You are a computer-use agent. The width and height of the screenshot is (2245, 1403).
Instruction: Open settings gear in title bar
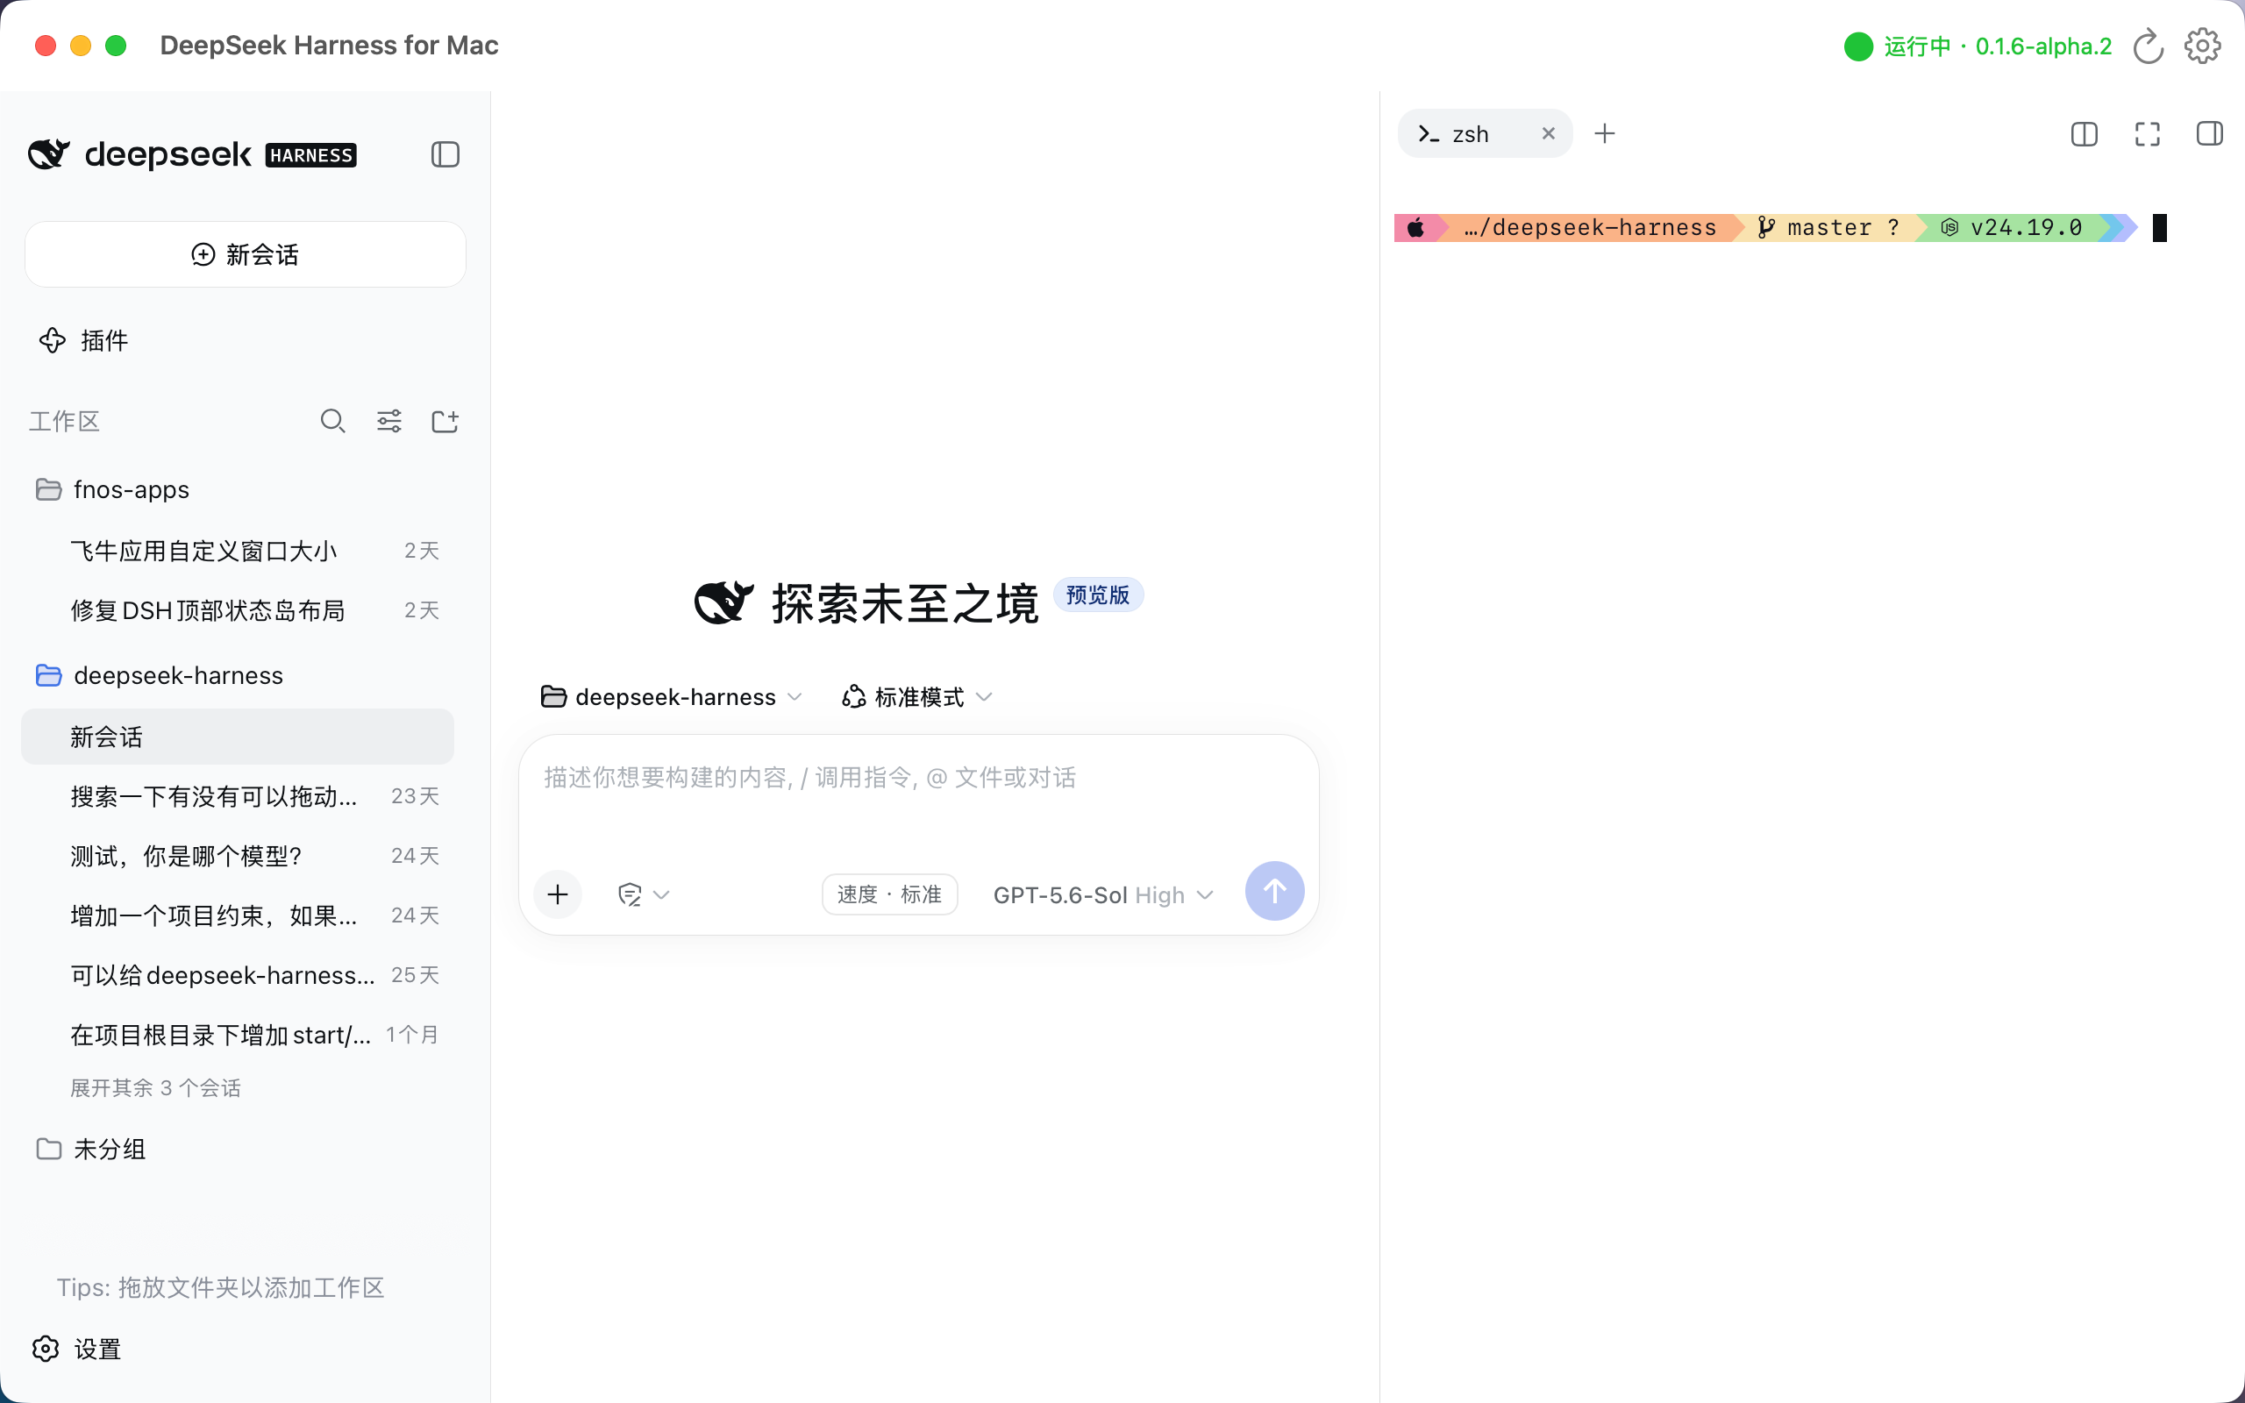[x=2202, y=46]
